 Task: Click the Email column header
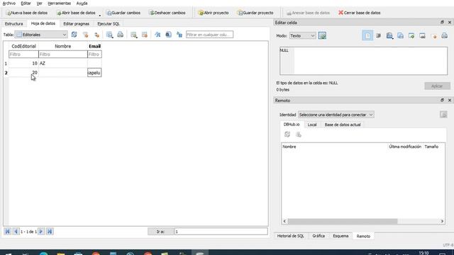[94, 46]
